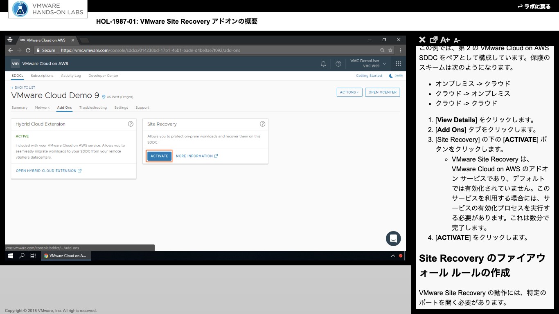Click OPEN HYBRID CLOUD EXTENSION link
Screen dimensions: 559x314
tap(49, 171)
